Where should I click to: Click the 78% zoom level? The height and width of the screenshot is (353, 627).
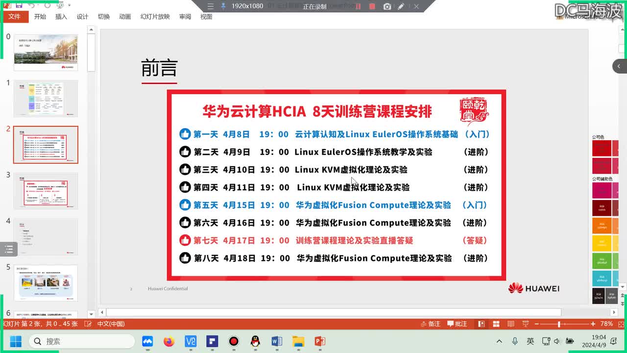coord(606,324)
